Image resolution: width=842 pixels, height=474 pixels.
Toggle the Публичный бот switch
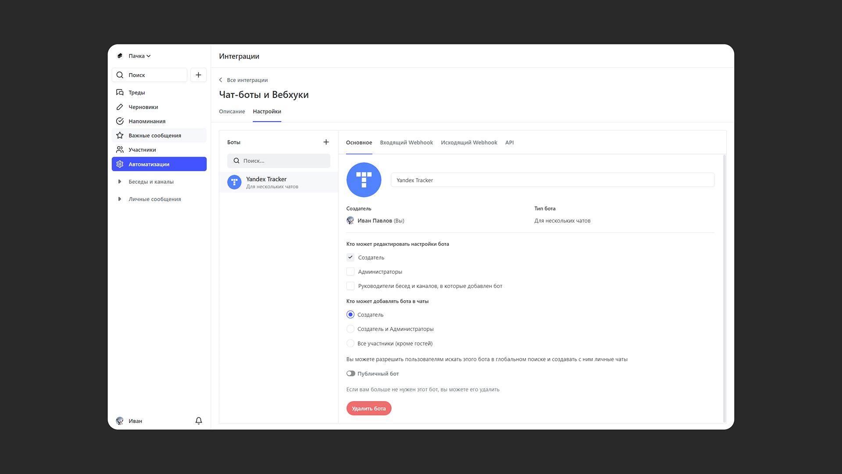coord(351,373)
